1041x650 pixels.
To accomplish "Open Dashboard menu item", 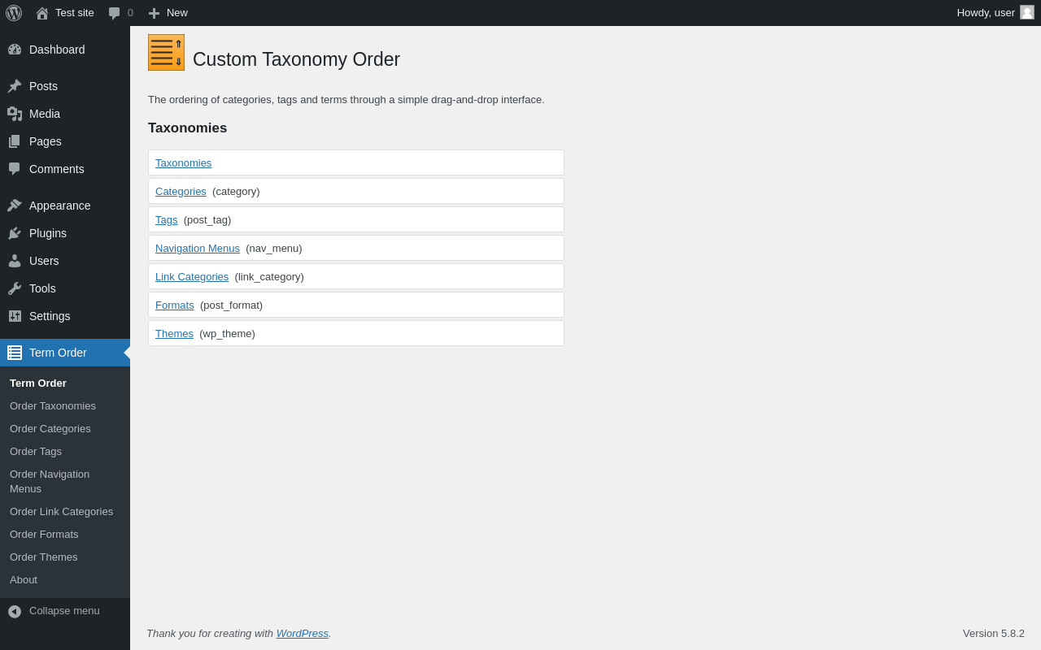I will tap(57, 50).
